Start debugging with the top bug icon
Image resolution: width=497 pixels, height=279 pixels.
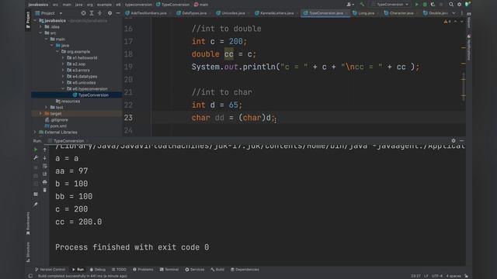[x=425, y=5]
